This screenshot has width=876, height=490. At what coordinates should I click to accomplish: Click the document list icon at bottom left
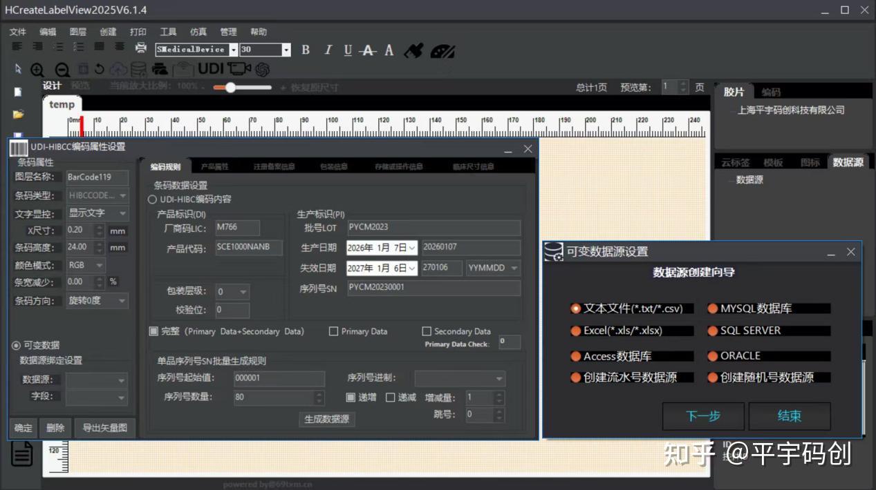click(22, 453)
